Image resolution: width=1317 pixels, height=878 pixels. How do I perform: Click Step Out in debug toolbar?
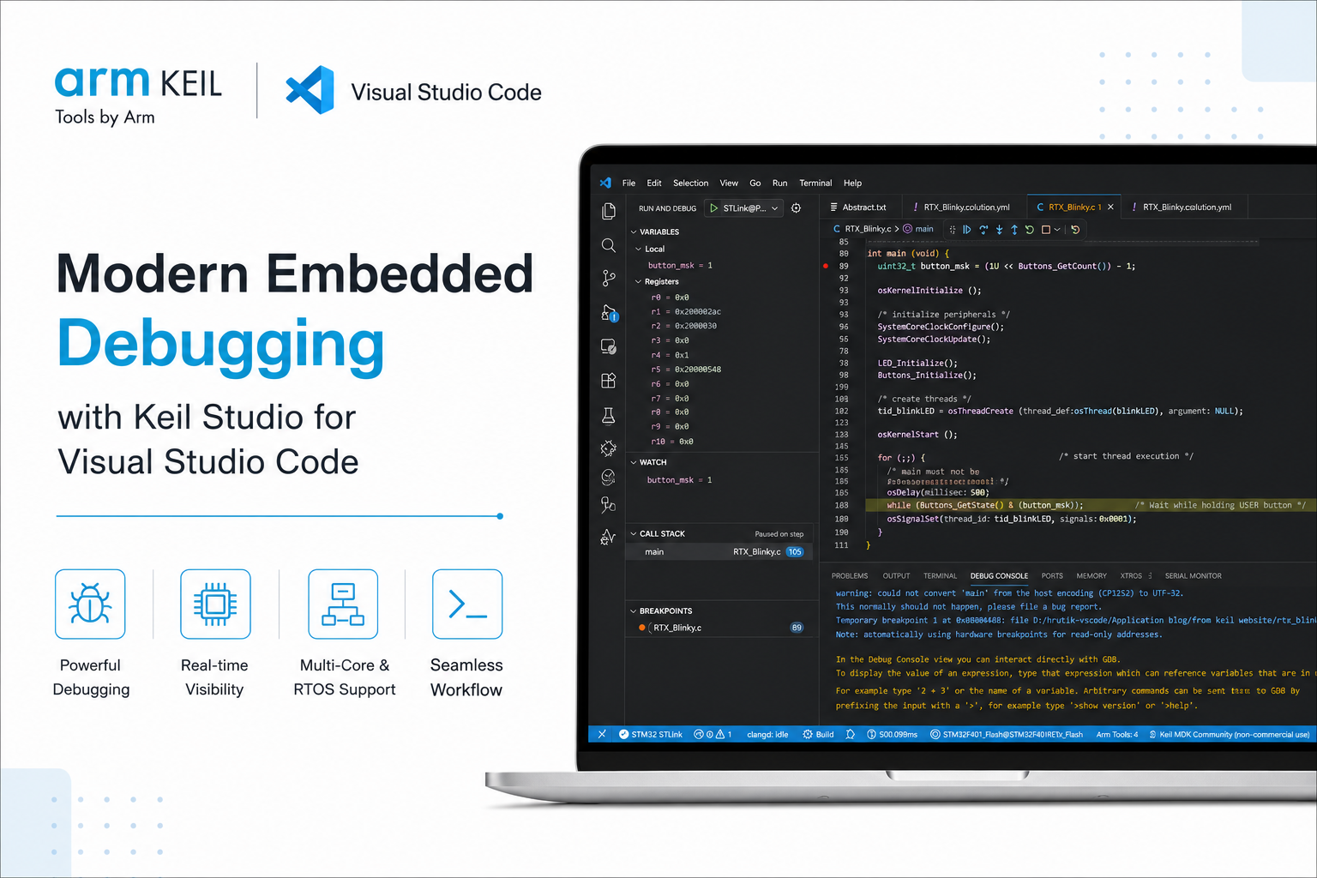coord(1014,230)
